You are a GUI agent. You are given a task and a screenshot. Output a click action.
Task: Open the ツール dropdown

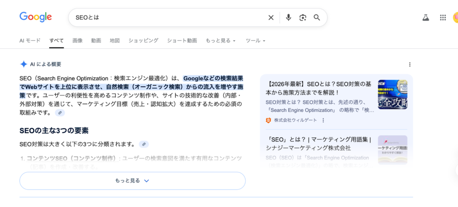[x=255, y=41]
